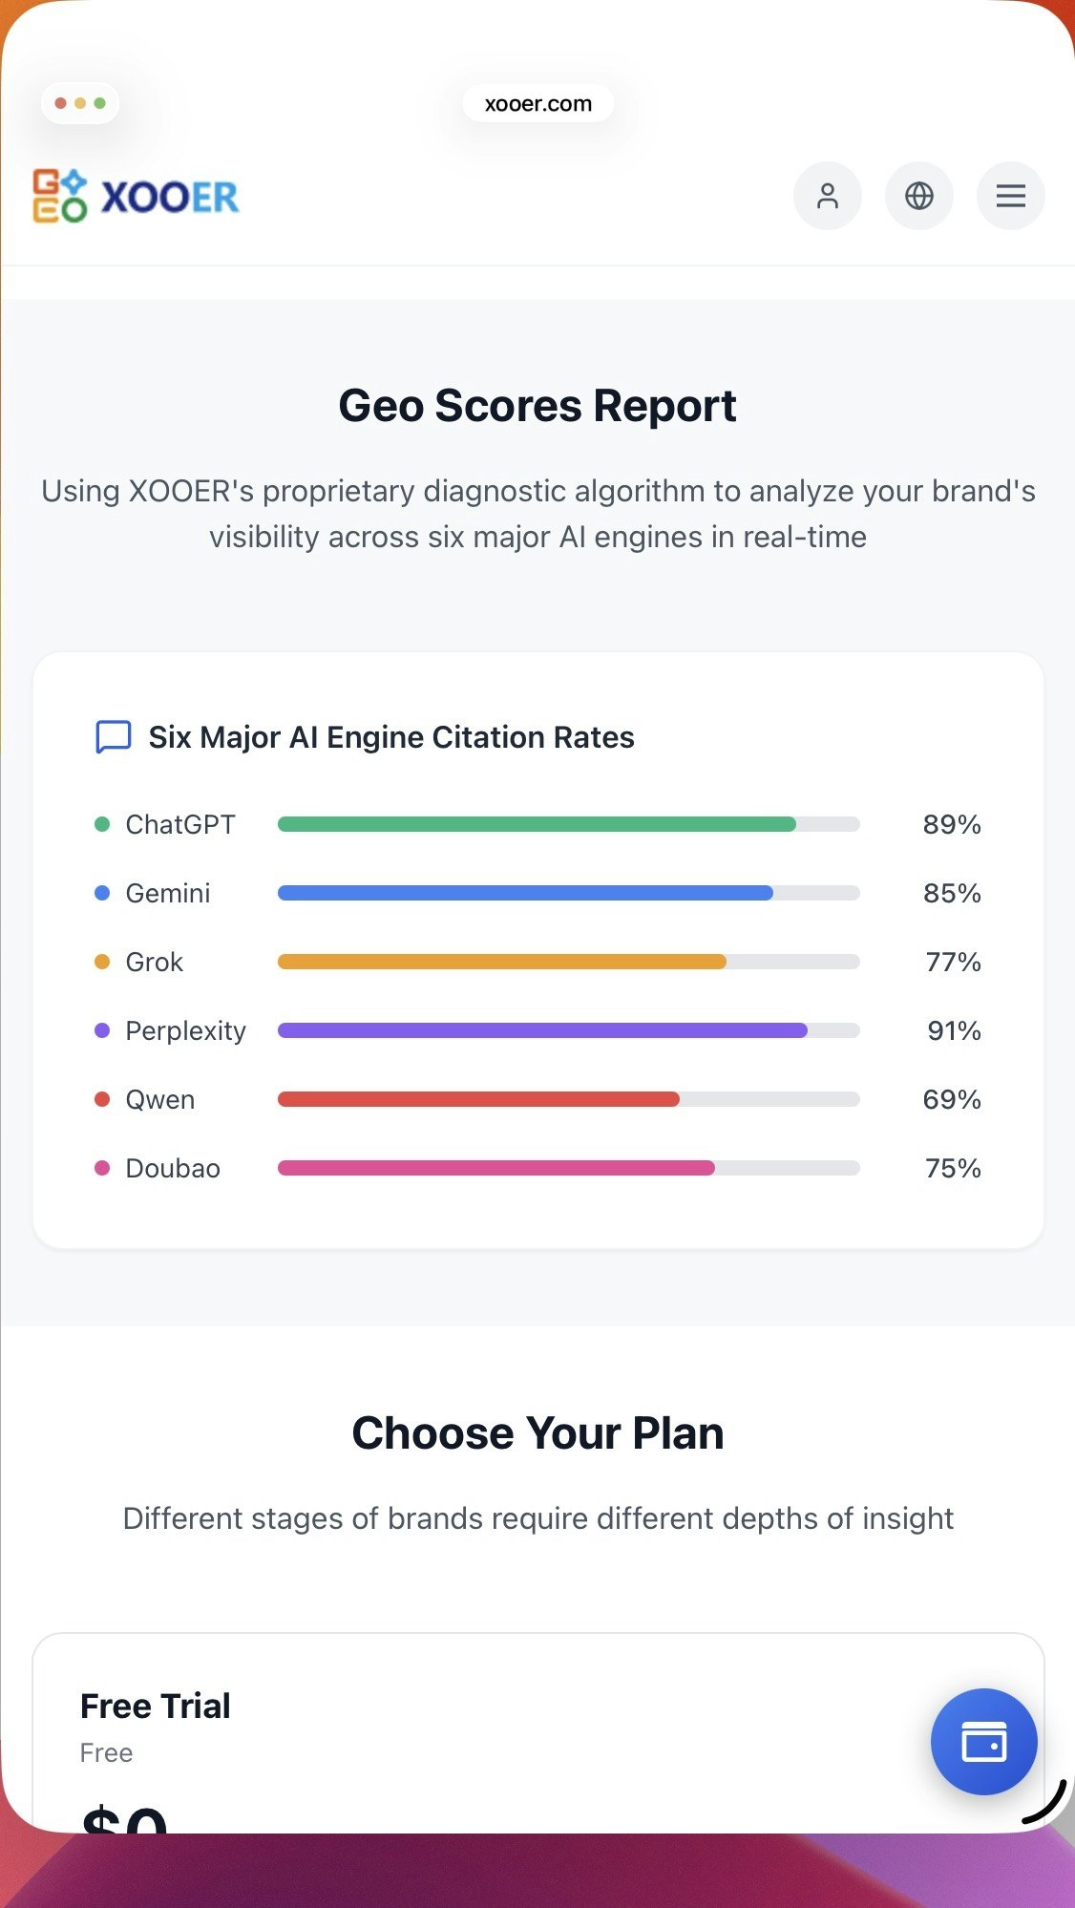
Task: Open the hamburger navigation menu
Action: [x=1010, y=196]
